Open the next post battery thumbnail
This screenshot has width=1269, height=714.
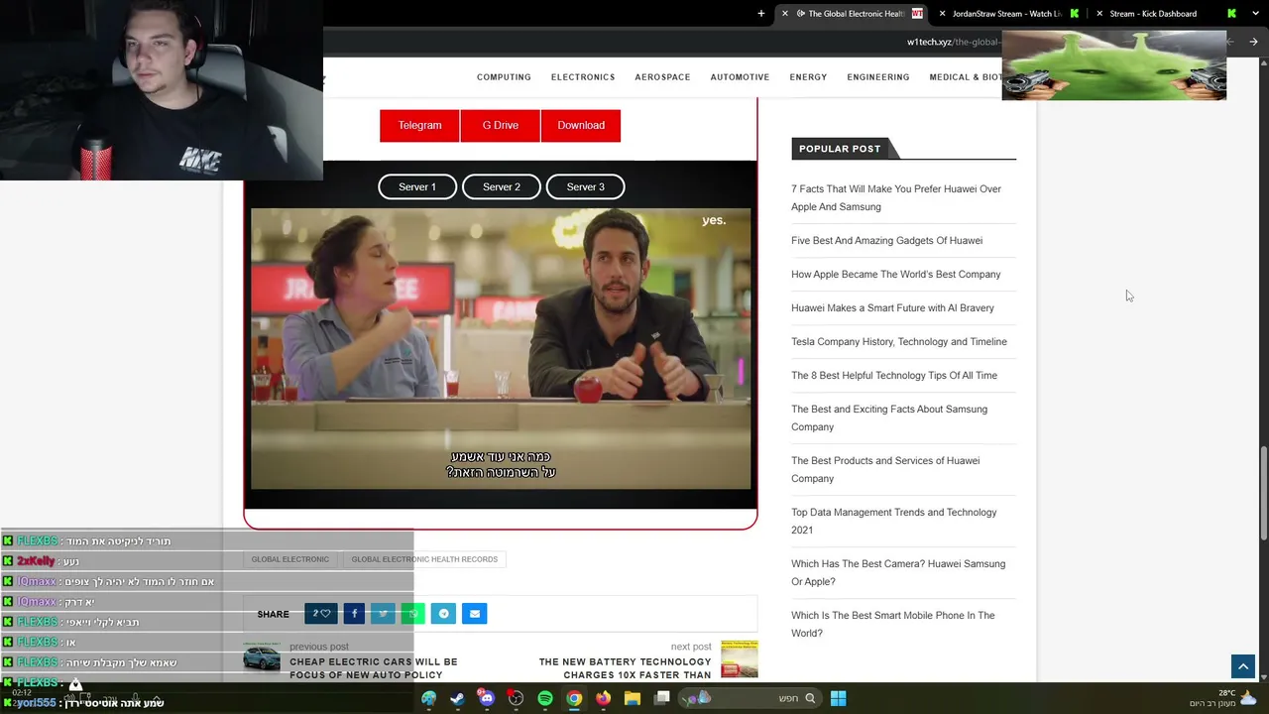(740, 658)
